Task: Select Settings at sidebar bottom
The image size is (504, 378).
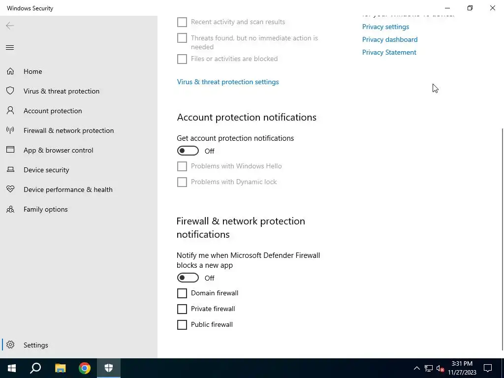Action: 79,345
